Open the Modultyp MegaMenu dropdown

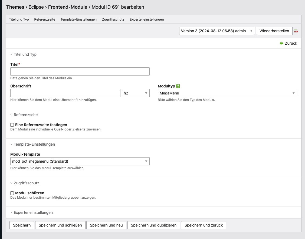tap(227, 93)
